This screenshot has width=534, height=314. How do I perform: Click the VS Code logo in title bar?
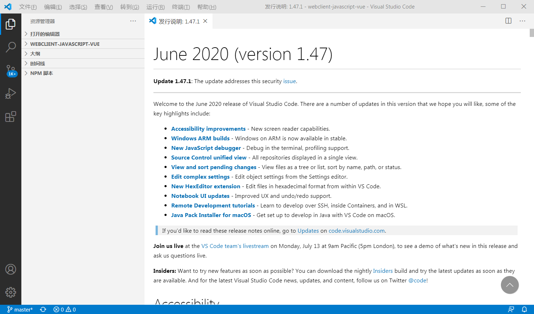(x=8, y=7)
